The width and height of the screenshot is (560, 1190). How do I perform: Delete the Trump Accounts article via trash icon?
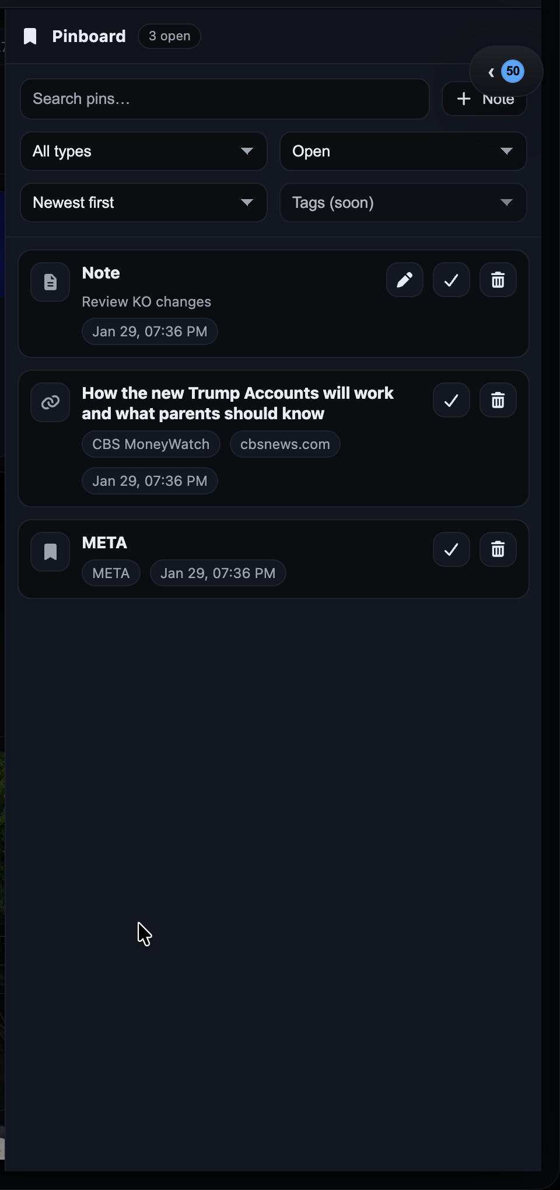[x=498, y=399]
